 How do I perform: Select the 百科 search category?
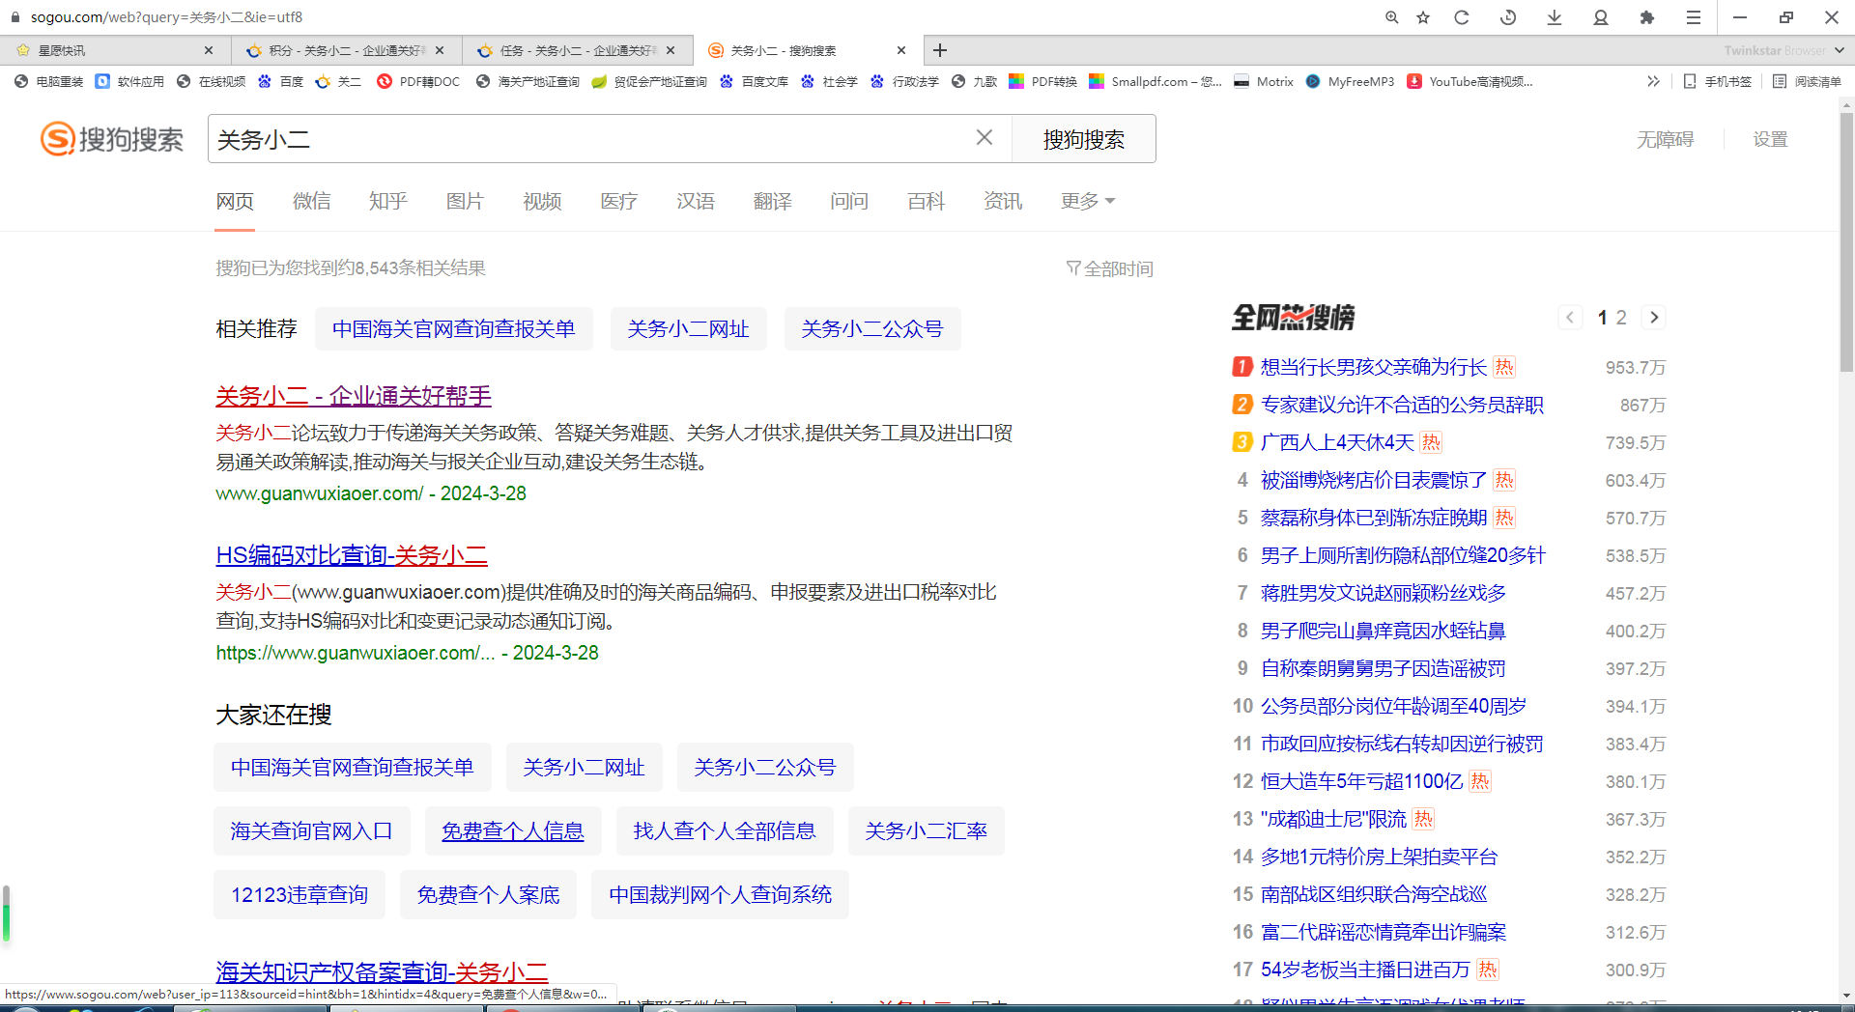point(927,201)
